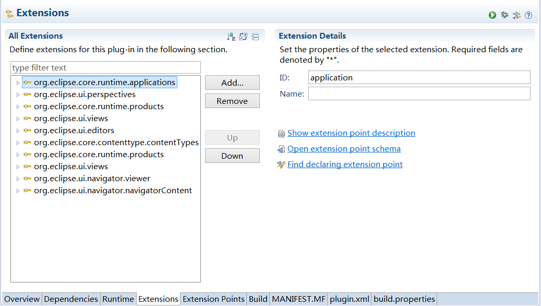Launch the plug-in in debug mode via bug icon
Screen dimensions: 541x306
coord(504,15)
